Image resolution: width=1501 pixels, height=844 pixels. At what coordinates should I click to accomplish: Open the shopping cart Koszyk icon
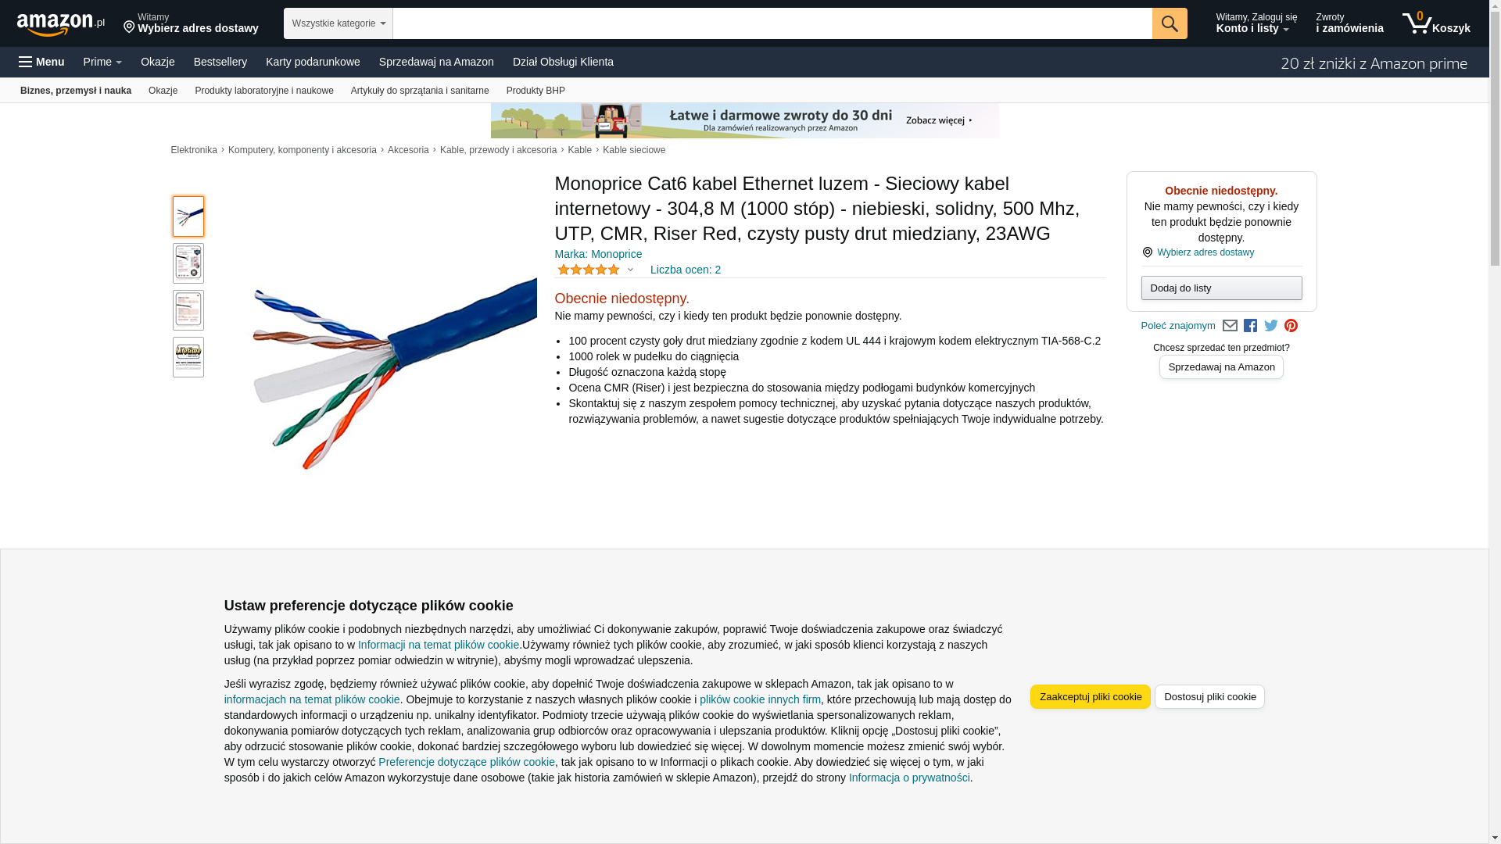[1436, 23]
